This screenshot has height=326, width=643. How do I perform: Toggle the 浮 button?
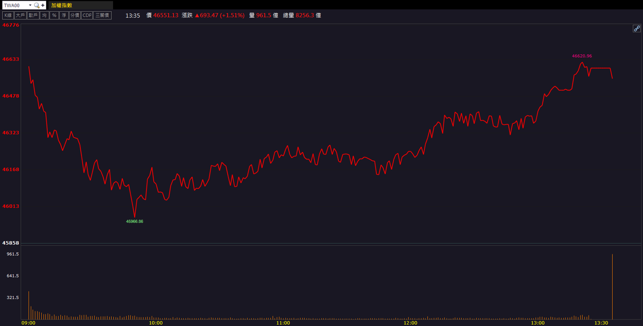tap(64, 15)
